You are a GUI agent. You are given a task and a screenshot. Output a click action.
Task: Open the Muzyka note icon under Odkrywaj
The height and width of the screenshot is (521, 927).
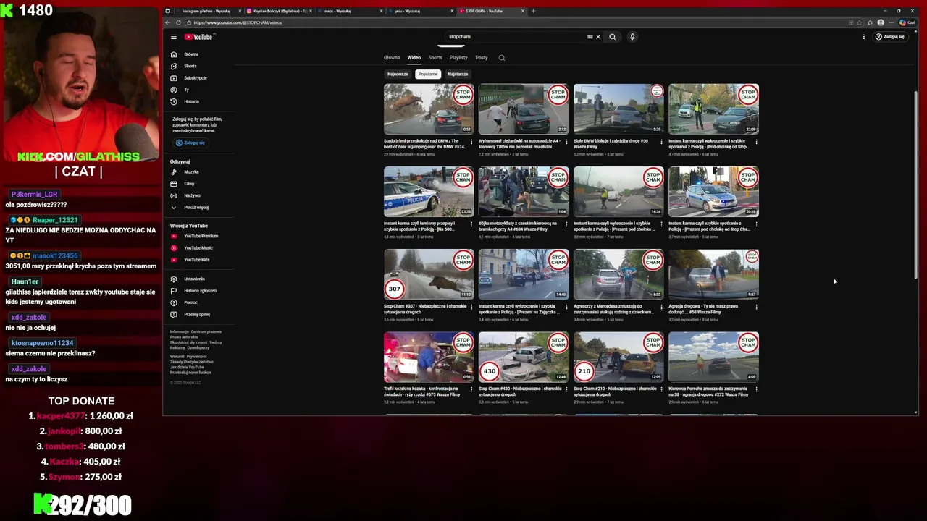[x=174, y=172]
